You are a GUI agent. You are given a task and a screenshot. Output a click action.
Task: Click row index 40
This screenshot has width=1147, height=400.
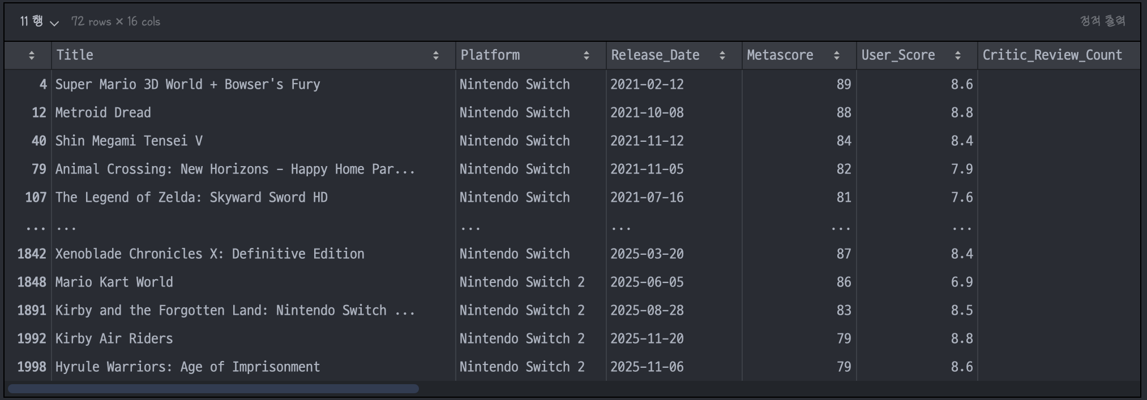pyautogui.click(x=39, y=141)
